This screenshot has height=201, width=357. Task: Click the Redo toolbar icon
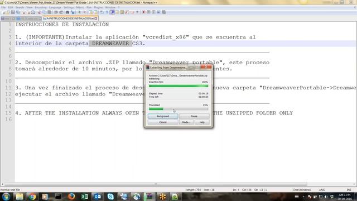click(x=61, y=12)
